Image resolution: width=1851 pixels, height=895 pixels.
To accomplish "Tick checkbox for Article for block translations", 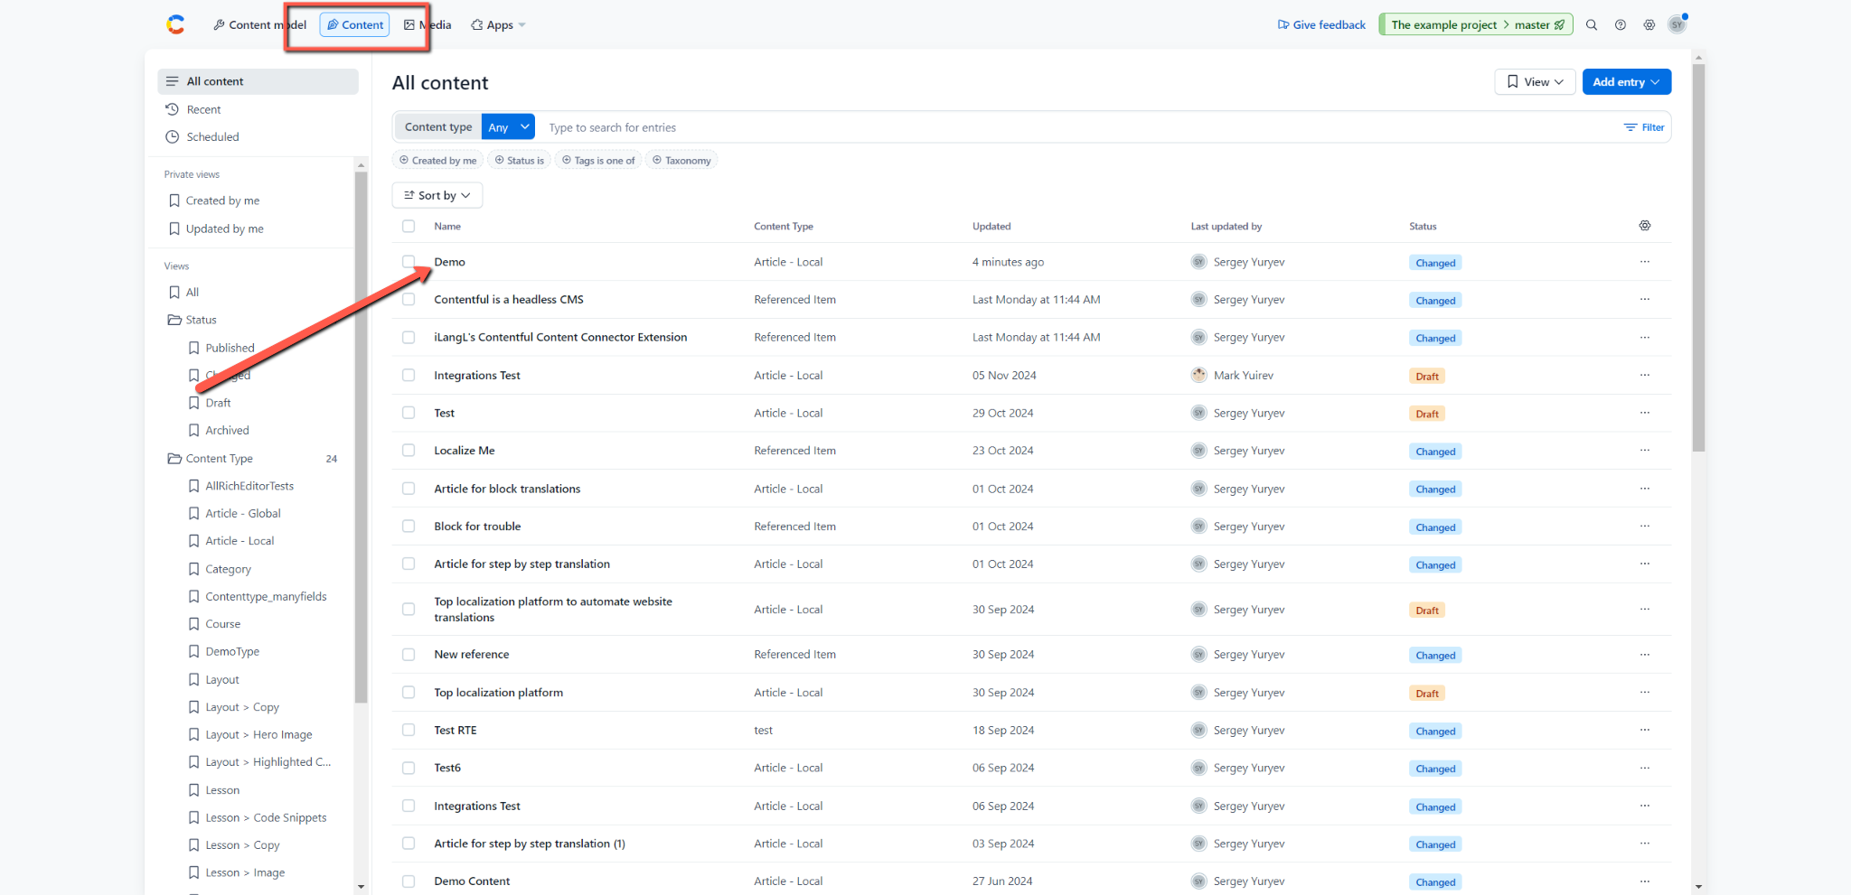I will pos(409,489).
